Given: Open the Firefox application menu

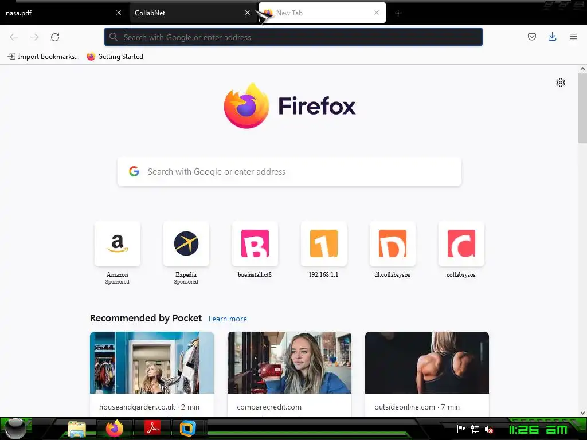Looking at the screenshot, I should click(573, 37).
